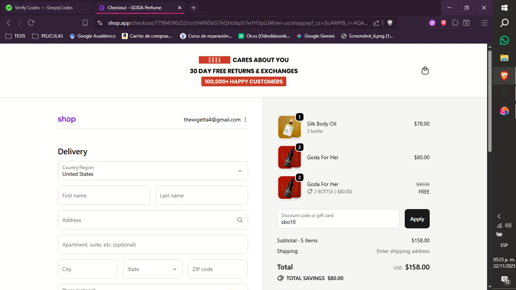This screenshot has height=290, width=516.
Task: Open Carrito de compras bookmark
Action: 147,36
